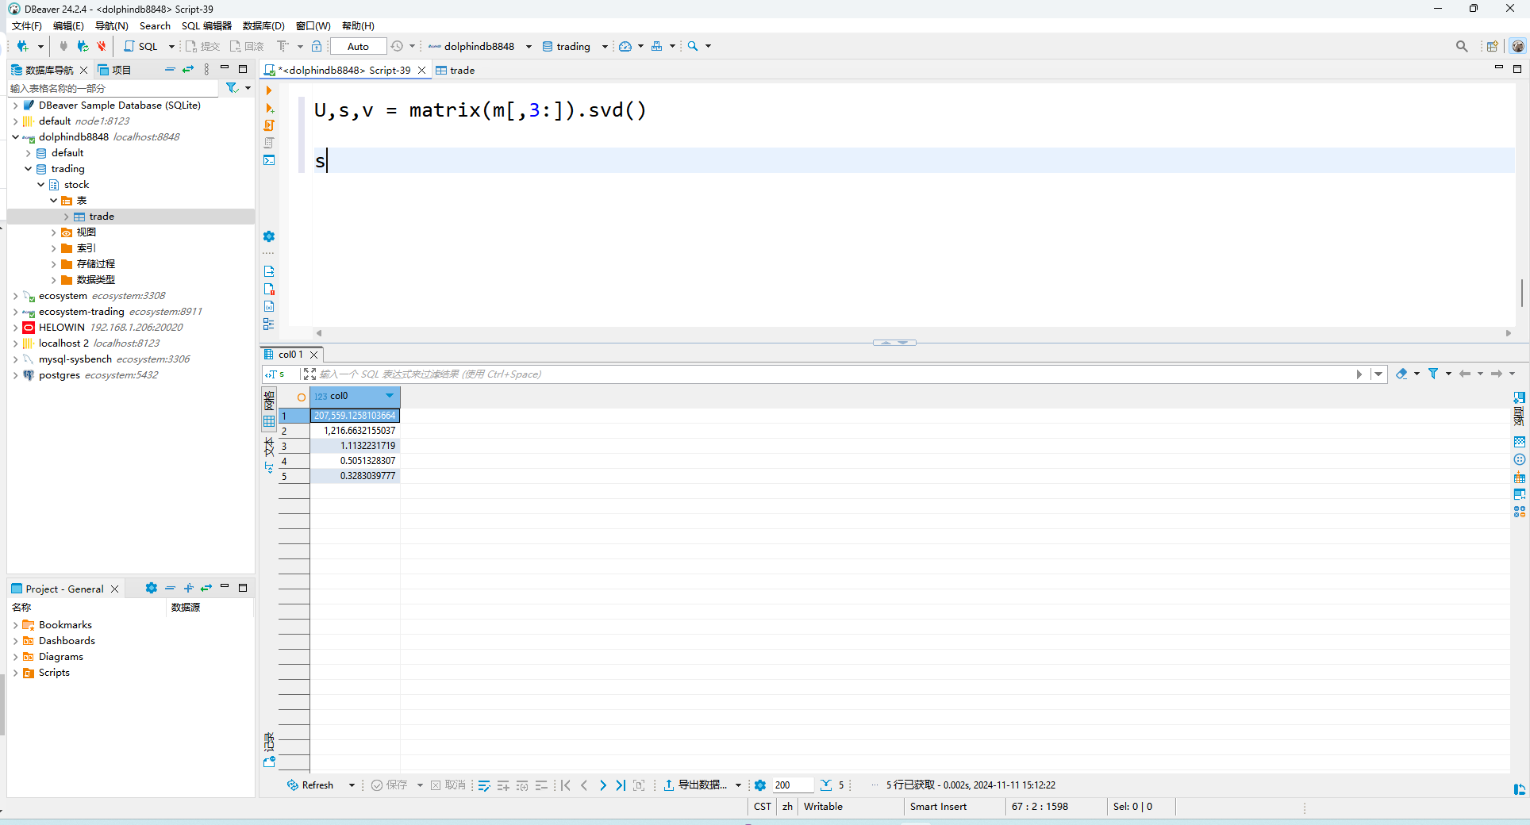This screenshot has height=825, width=1530.
Task: Execute the SQL statement with the orange arrow
Action: pyautogui.click(x=269, y=90)
